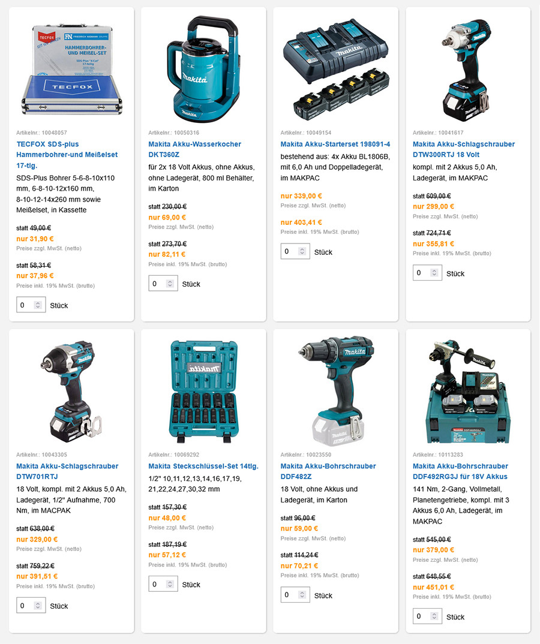Click quantity stepper arrows for DTW300RTJ

click(x=434, y=273)
